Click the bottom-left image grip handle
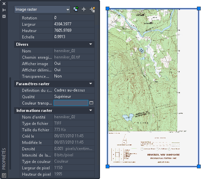The width and height of the screenshot is (201, 179). pos(108,166)
